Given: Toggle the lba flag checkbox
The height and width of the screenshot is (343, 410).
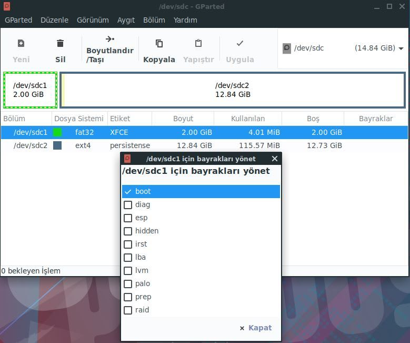Looking at the screenshot, I should 127,257.
